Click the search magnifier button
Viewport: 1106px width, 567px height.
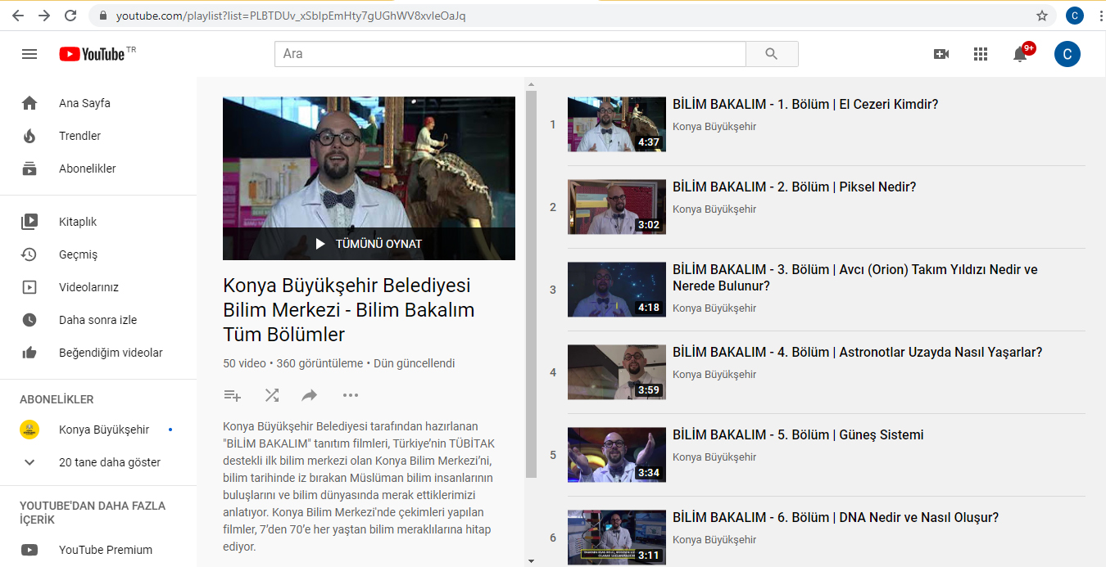click(x=772, y=54)
